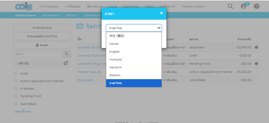Open the help question mark icon

click(x=257, y=6)
